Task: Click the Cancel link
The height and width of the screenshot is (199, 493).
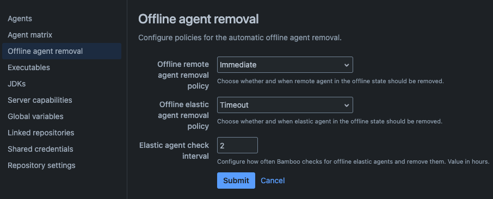Action: click(x=273, y=181)
